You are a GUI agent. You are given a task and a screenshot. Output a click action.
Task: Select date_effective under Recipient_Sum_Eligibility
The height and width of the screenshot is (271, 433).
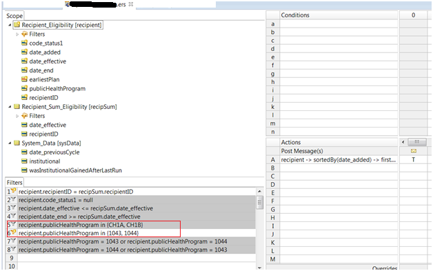(48, 125)
